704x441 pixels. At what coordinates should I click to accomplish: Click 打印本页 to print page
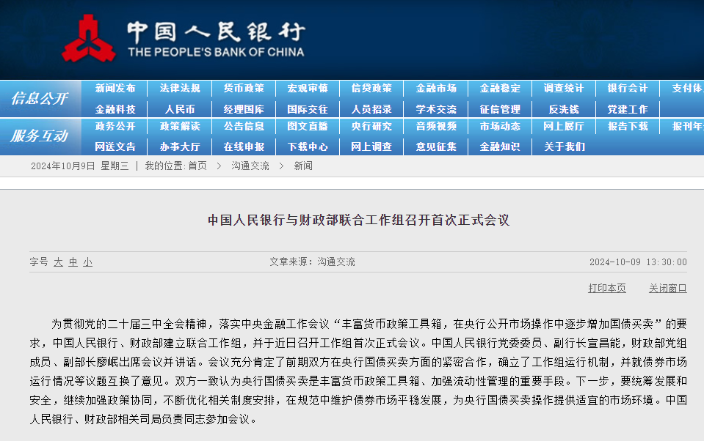coord(607,288)
